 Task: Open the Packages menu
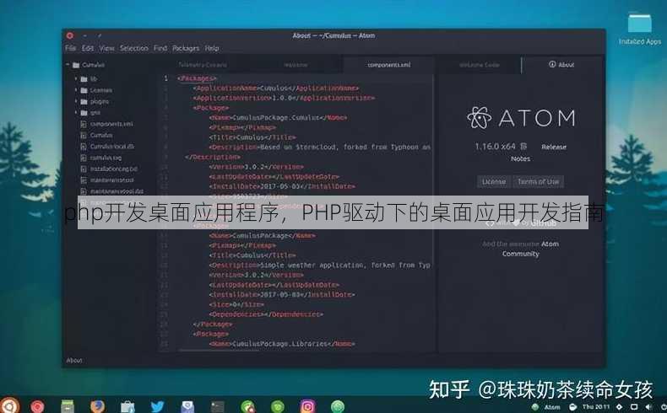point(186,48)
